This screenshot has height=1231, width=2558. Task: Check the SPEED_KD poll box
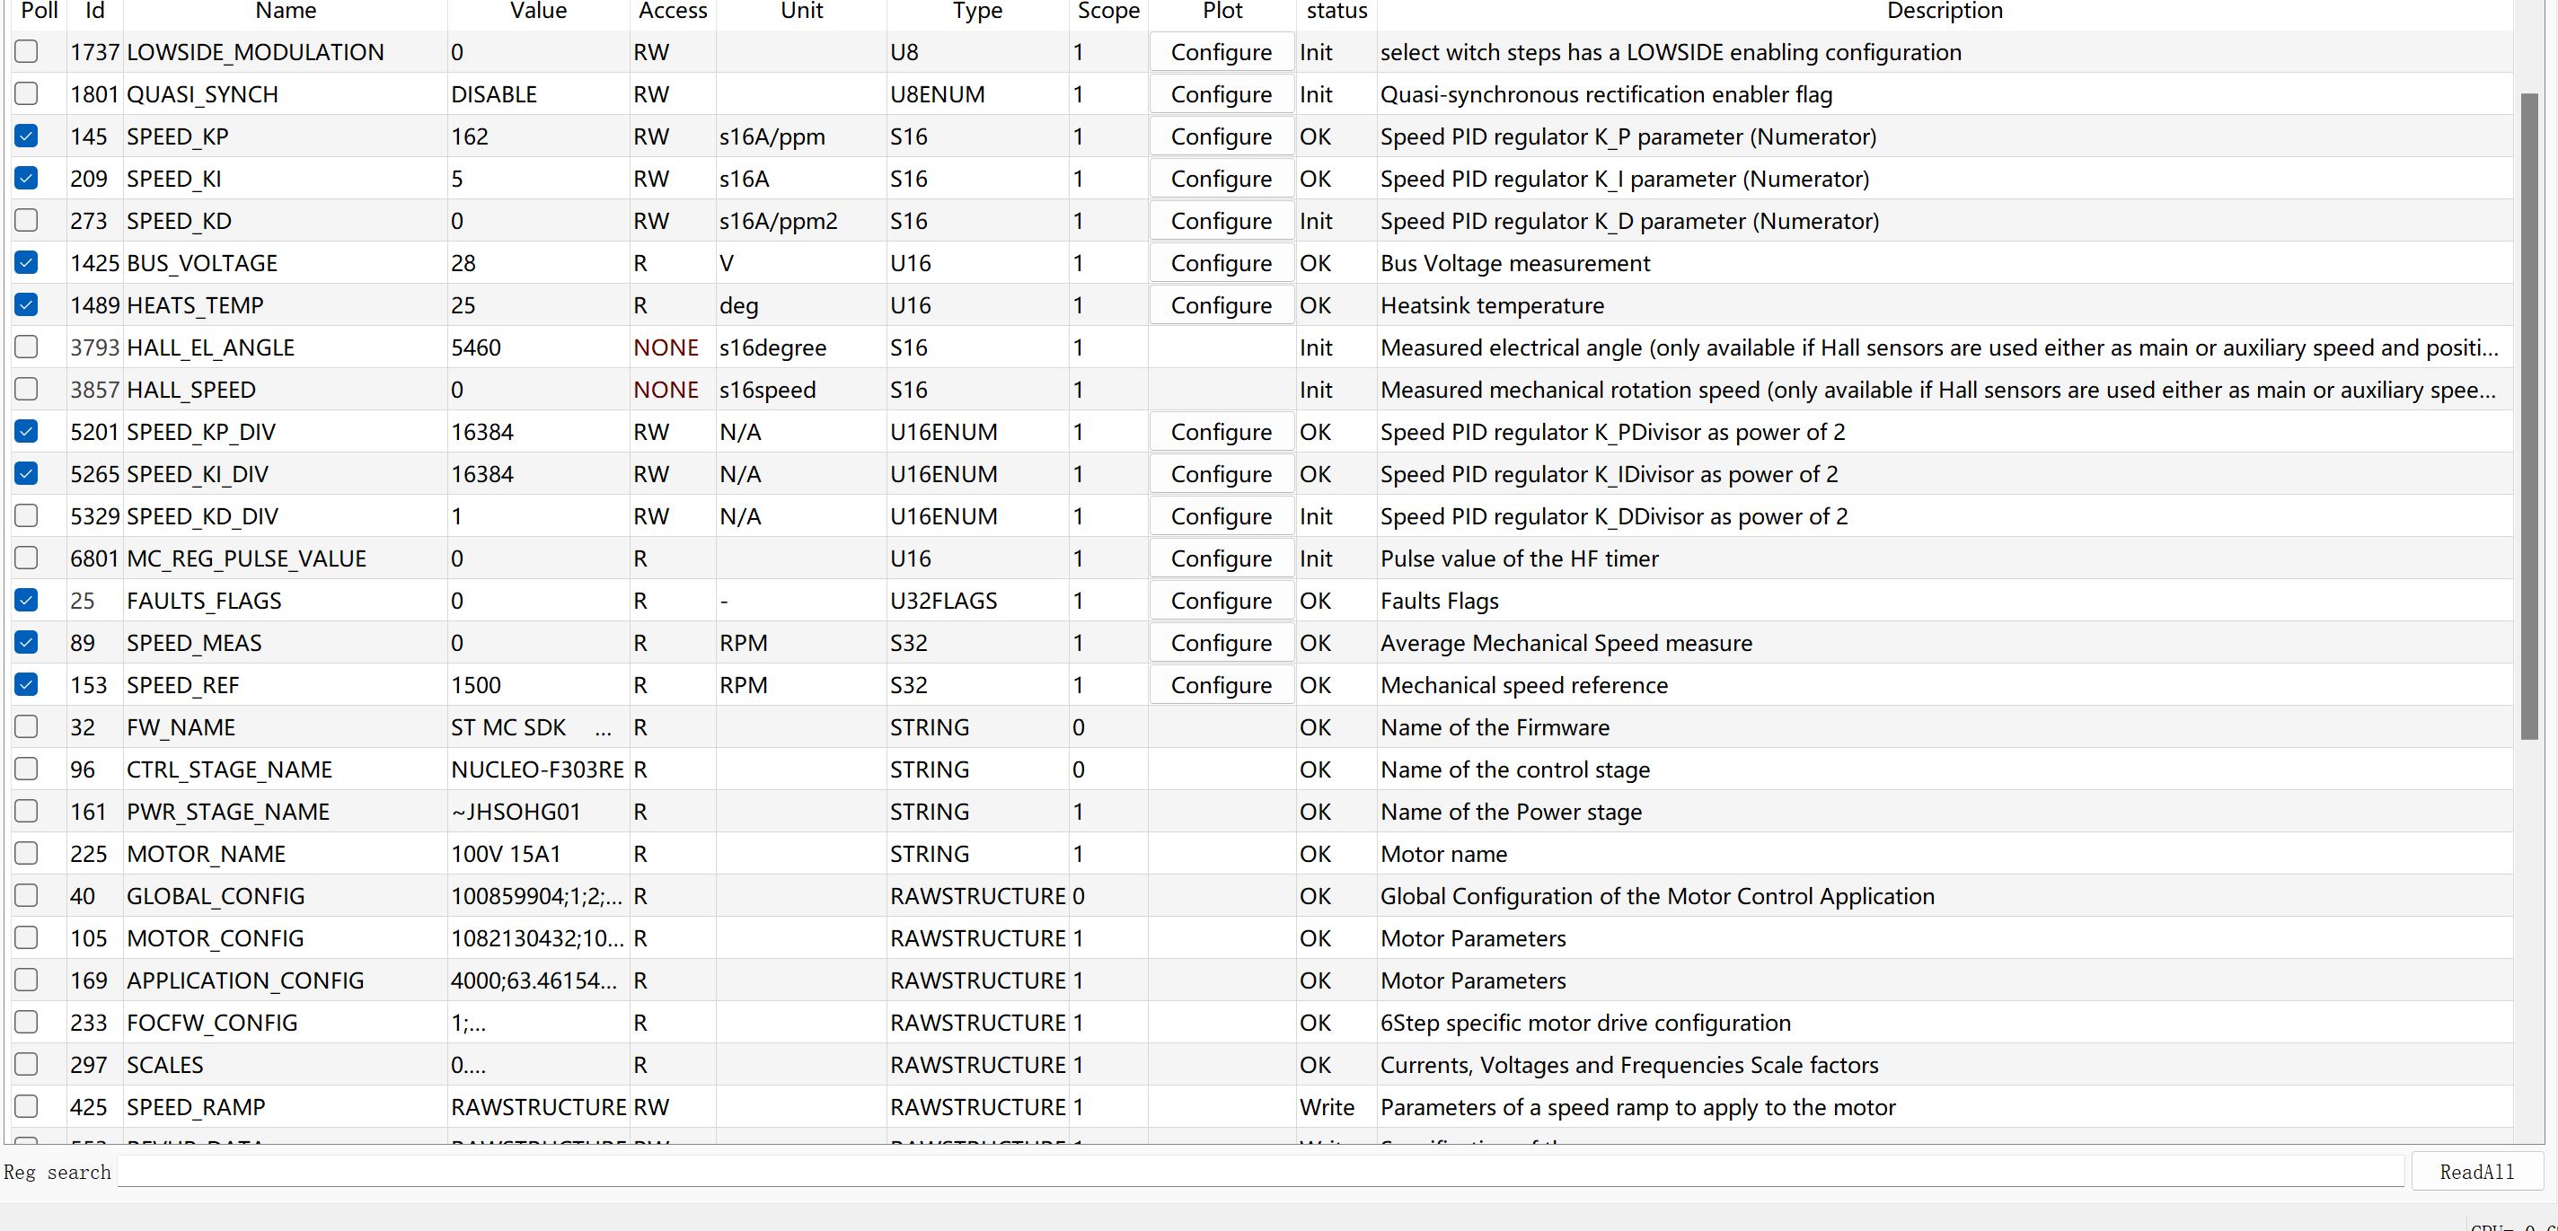point(27,220)
